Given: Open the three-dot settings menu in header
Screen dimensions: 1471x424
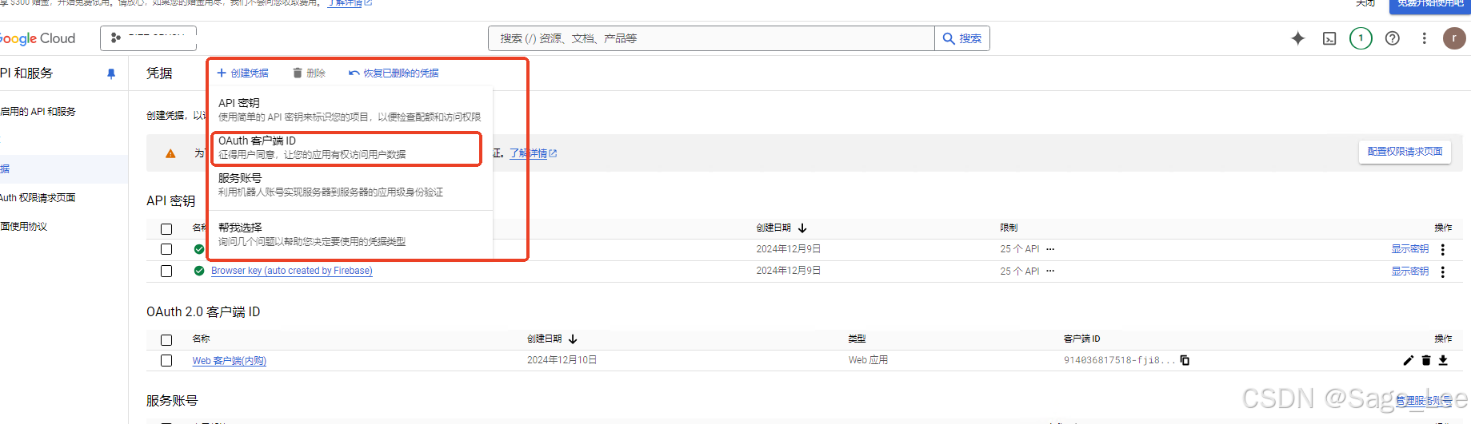Looking at the screenshot, I should (x=1424, y=38).
